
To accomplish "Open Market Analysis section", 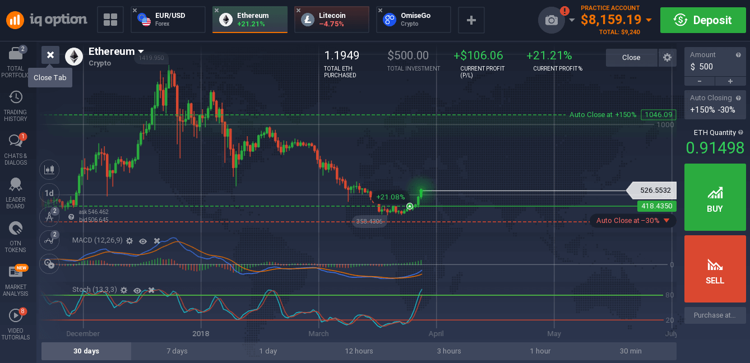I will click(x=15, y=281).
